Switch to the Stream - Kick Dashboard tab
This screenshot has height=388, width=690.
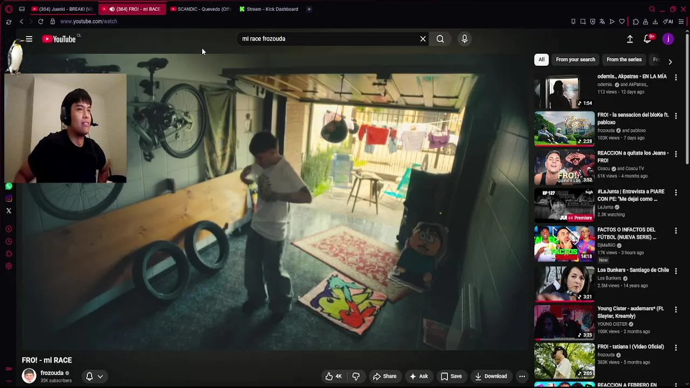click(269, 9)
